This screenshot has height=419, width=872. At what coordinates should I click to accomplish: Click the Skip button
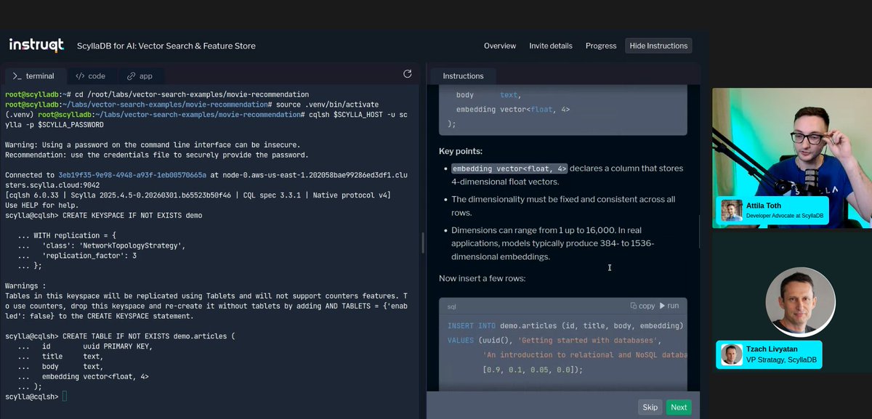coord(650,407)
